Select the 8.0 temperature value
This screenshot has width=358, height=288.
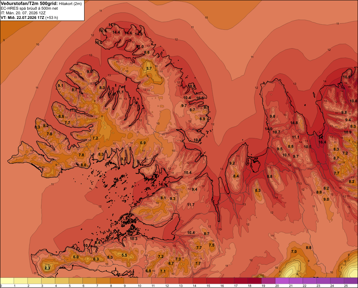click(83, 165)
